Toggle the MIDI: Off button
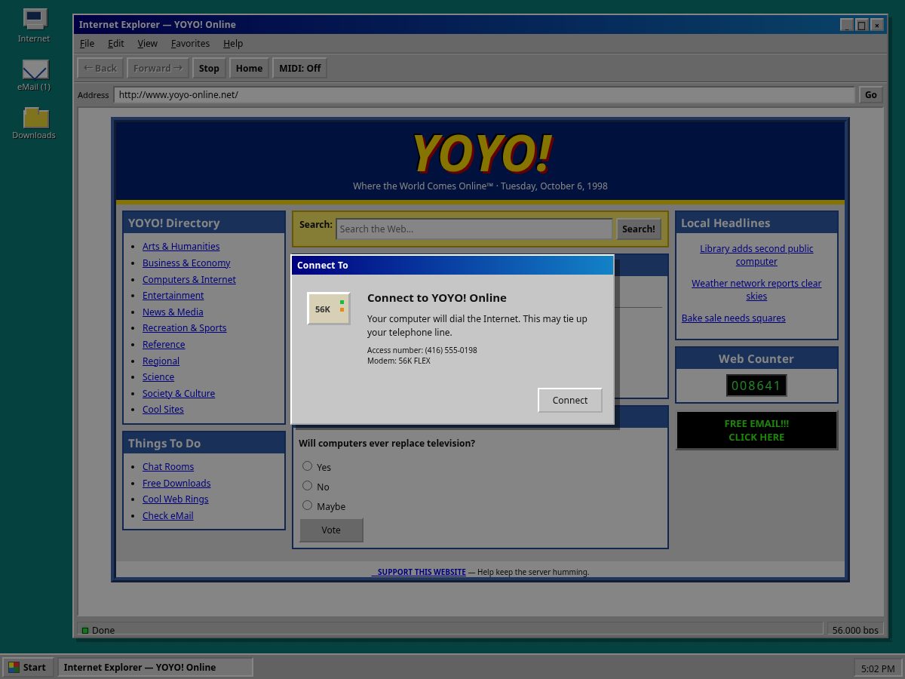The height and width of the screenshot is (679, 905). [x=300, y=68]
